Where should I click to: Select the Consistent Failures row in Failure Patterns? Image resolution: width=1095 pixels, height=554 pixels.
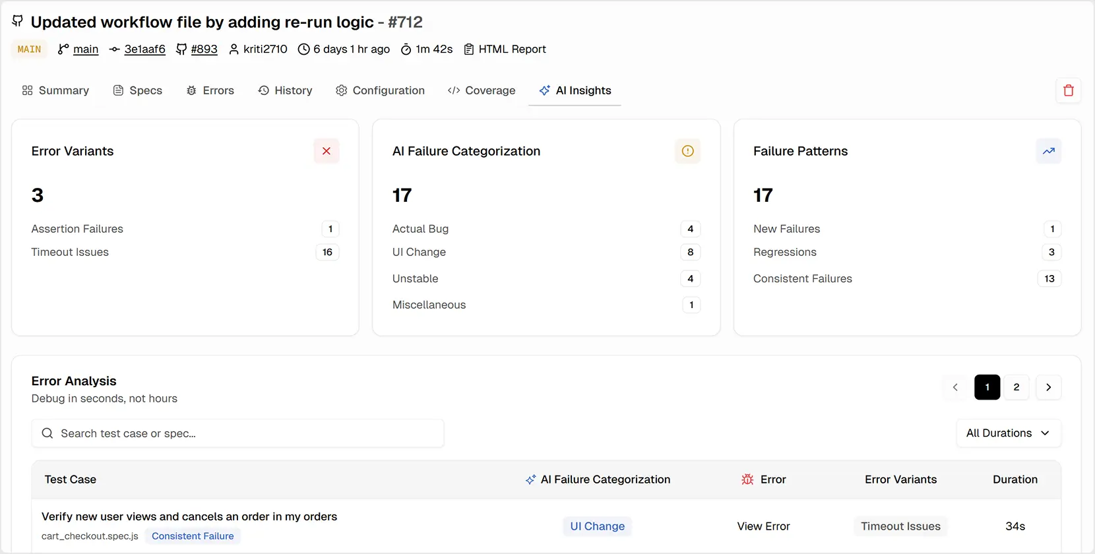tap(907, 278)
